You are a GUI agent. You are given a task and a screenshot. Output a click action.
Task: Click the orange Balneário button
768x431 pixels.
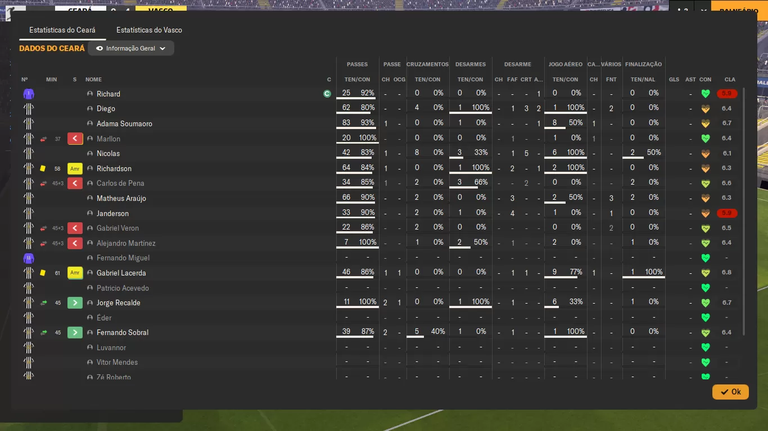[739, 11]
